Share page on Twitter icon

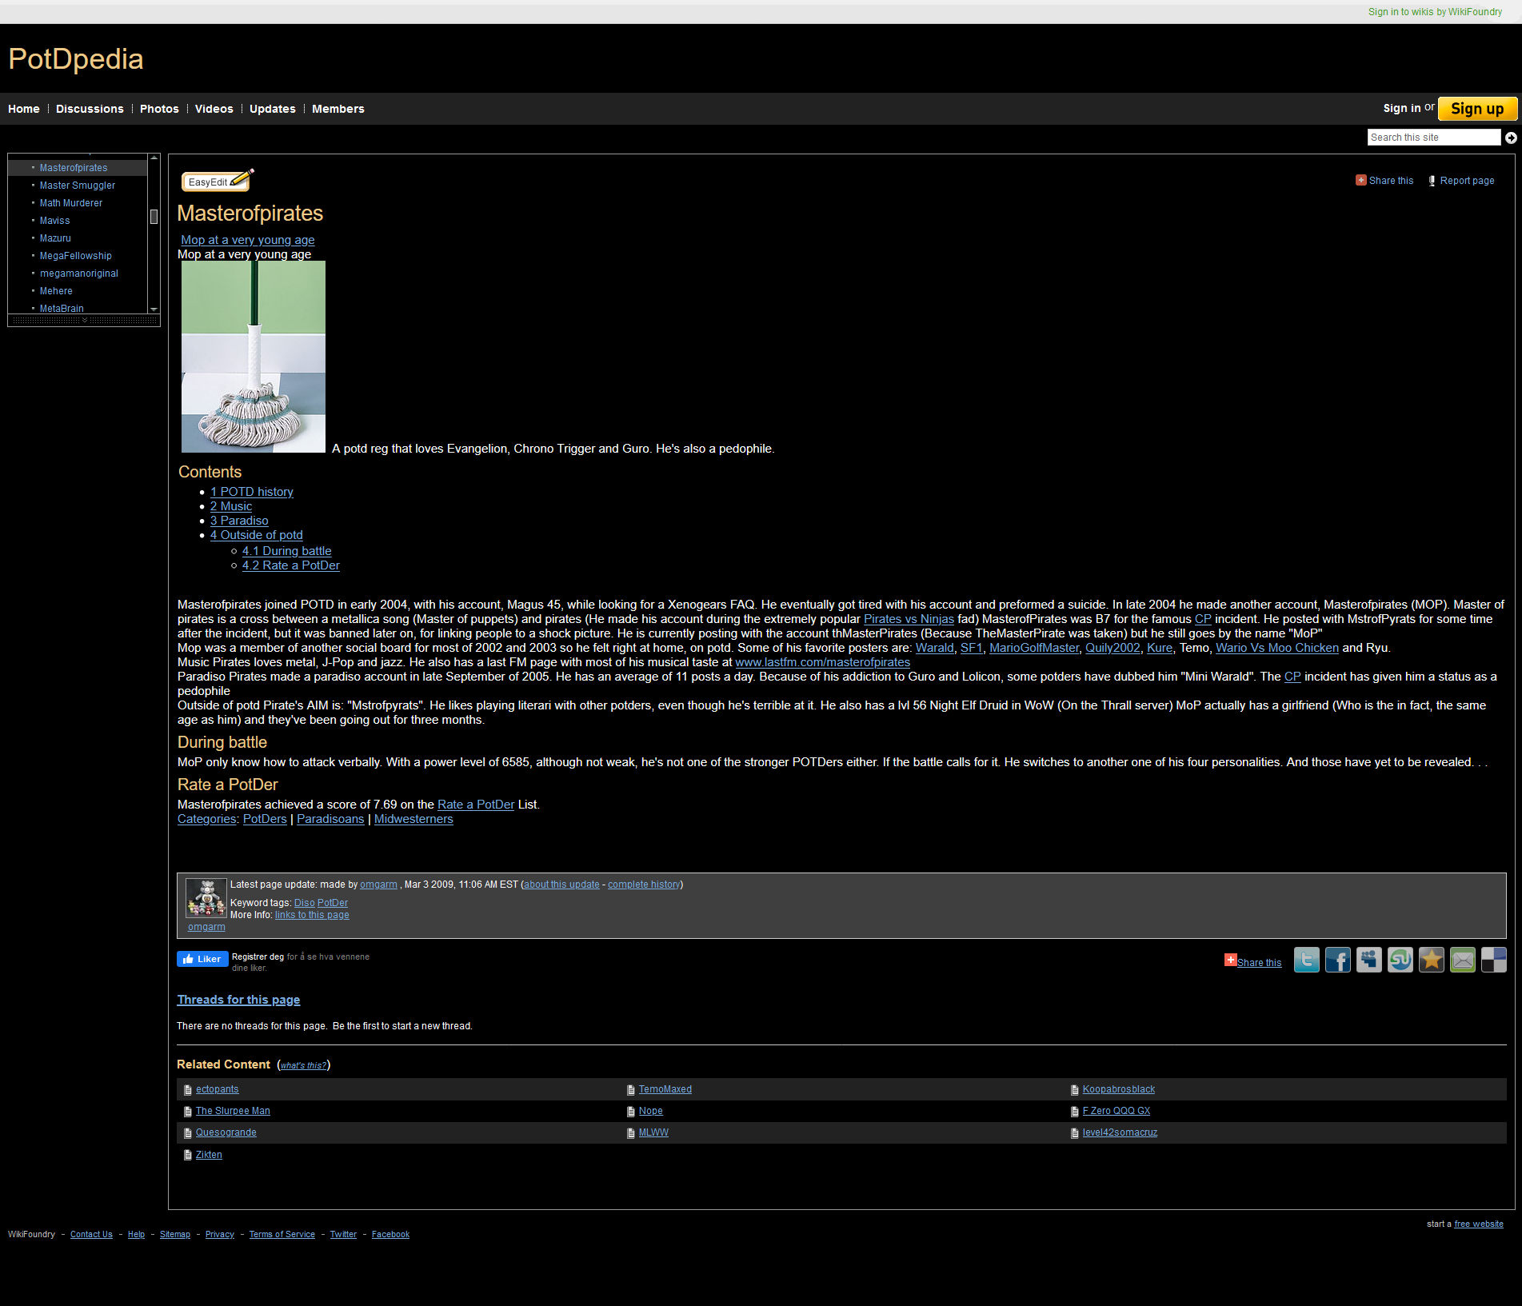(x=1307, y=960)
